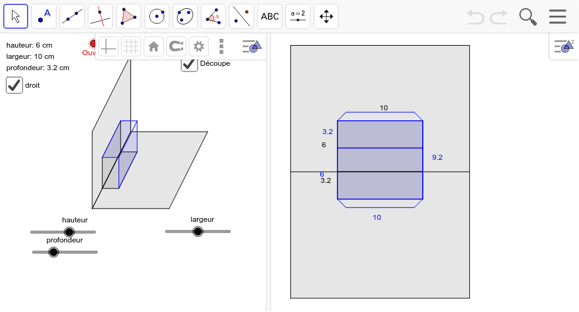The height and width of the screenshot is (312, 579).
Task: Uncheck the Découpe checkbox
Action: 189,65
